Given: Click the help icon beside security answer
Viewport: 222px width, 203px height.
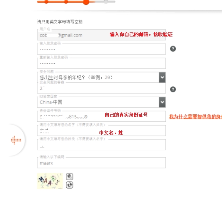Looking at the screenshot, I should (173, 89).
